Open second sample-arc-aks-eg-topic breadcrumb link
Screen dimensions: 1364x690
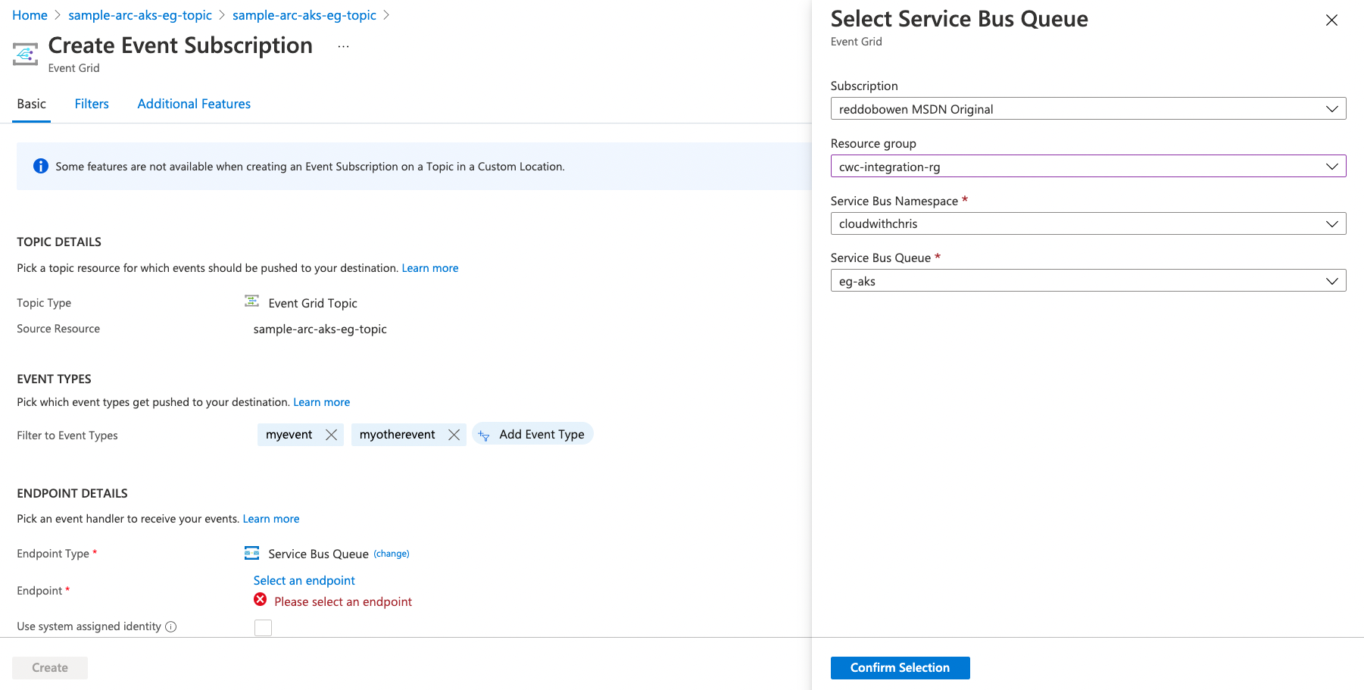(304, 15)
